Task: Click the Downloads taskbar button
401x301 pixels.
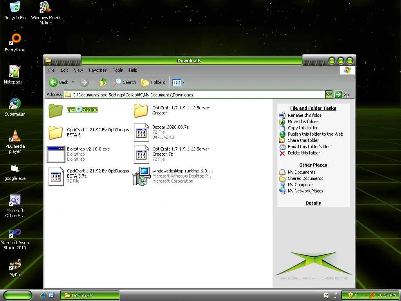Action: [x=90, y=296]
